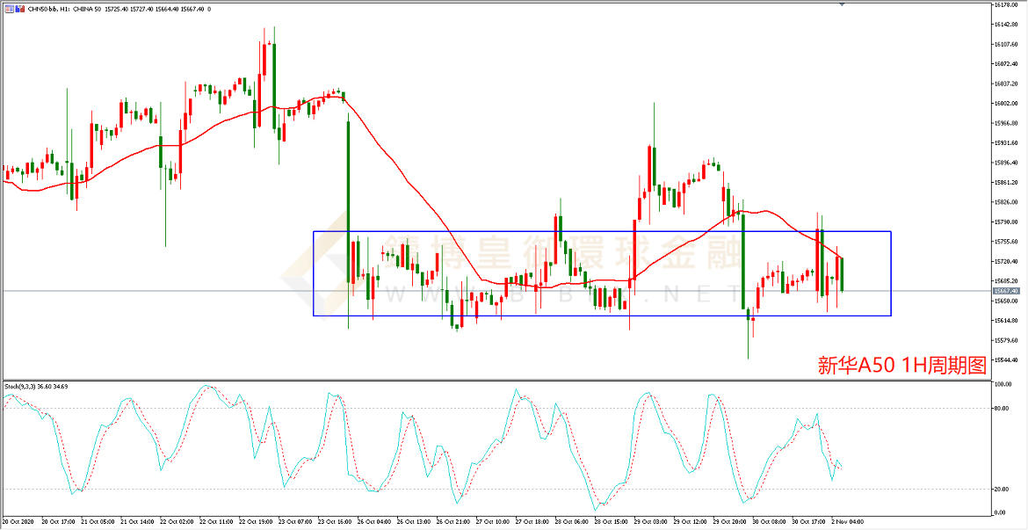Select the Stoch(9,3,3) indicator label
This screenshot has height=530, width=1028.
tap(37, 386)
